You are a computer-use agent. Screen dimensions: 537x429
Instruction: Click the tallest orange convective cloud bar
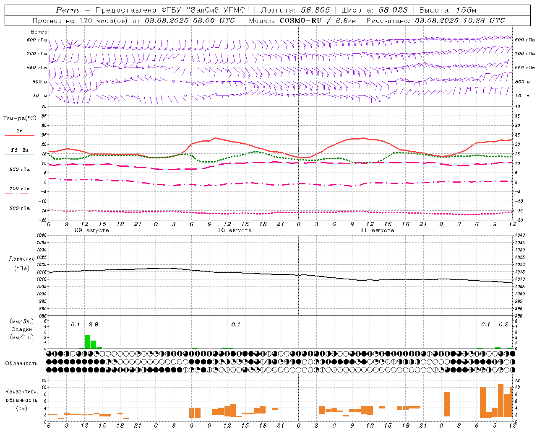pyautogui.click(x=501, y=400)
